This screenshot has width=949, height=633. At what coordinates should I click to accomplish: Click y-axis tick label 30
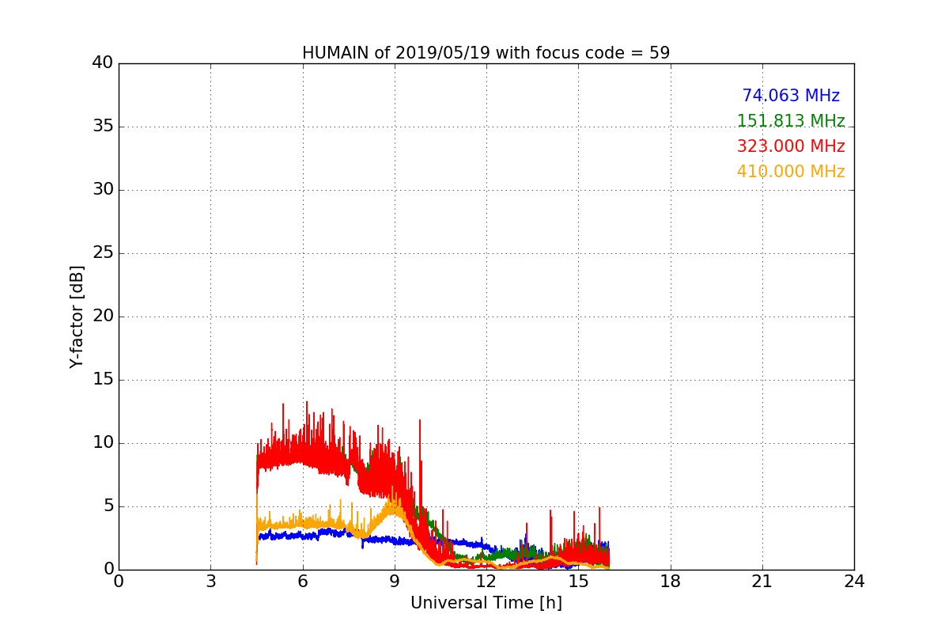103,190
